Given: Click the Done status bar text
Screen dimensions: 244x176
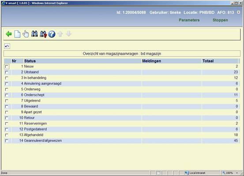Looking at the screenshot, I should 4,173.
